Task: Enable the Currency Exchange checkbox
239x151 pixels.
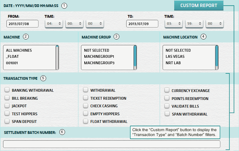Action: point(167,90)
